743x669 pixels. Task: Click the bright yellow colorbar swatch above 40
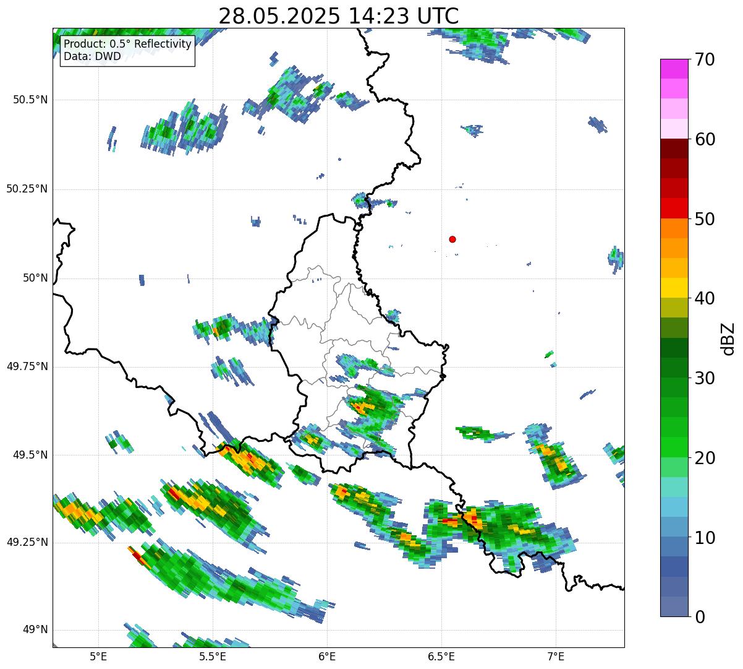point(674,288)
